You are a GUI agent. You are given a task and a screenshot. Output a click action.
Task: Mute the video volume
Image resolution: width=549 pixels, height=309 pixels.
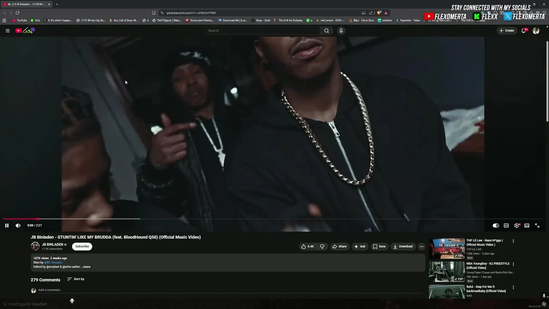point(18,225)
